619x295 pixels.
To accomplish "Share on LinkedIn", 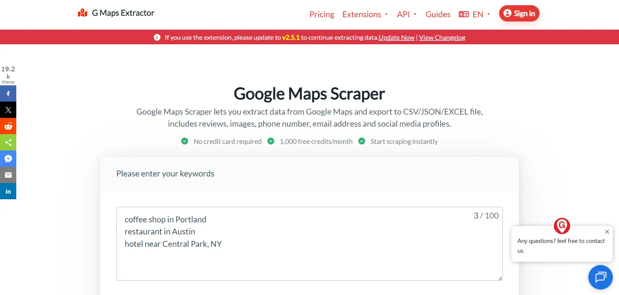I will point(8,191).
